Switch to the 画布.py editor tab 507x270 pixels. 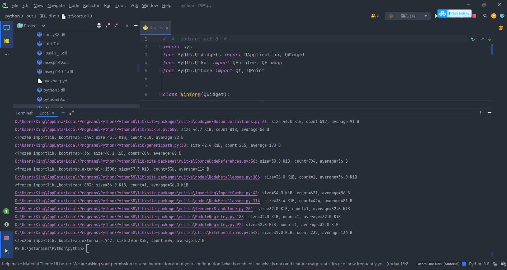(156, 28)
